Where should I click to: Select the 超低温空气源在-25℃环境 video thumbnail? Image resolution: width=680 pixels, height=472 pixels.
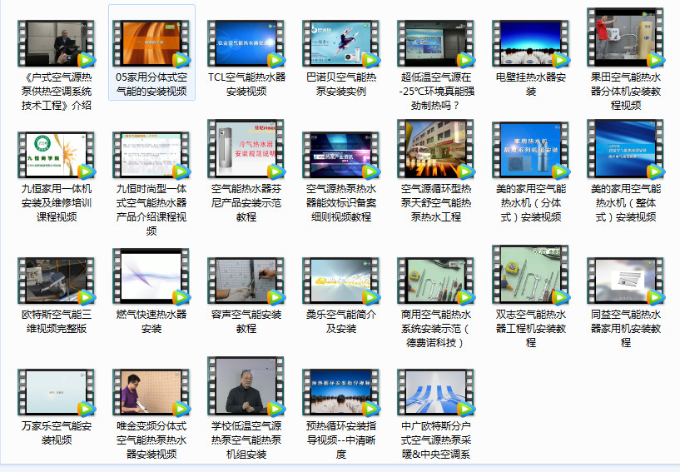click(x=436, y=43)
